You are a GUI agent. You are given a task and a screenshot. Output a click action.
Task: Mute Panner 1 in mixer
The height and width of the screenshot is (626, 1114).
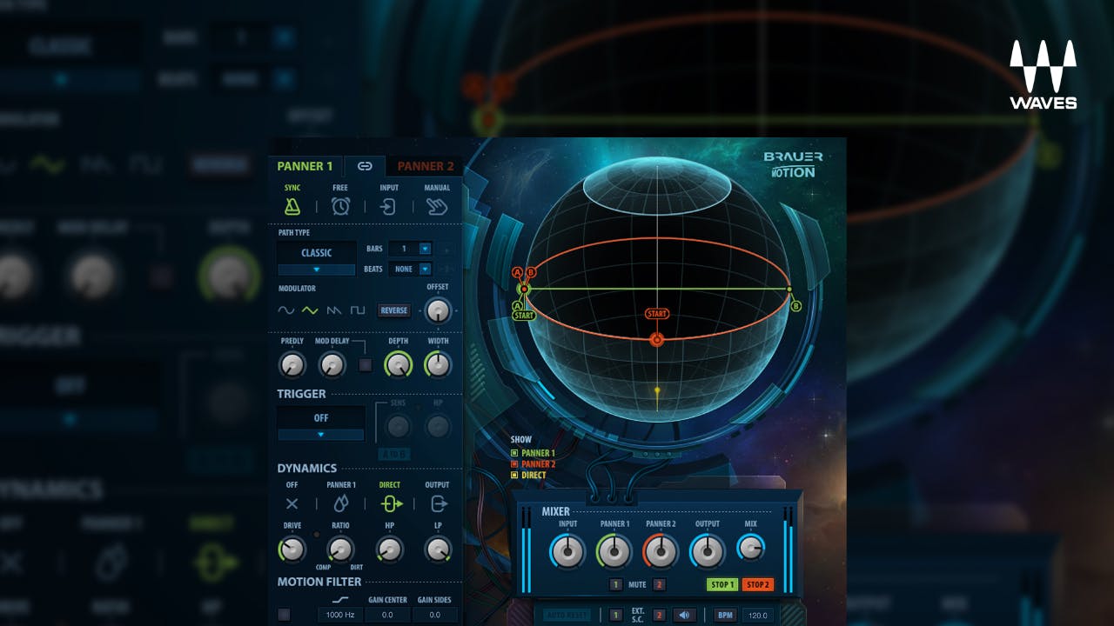click(x=615, y=585)
